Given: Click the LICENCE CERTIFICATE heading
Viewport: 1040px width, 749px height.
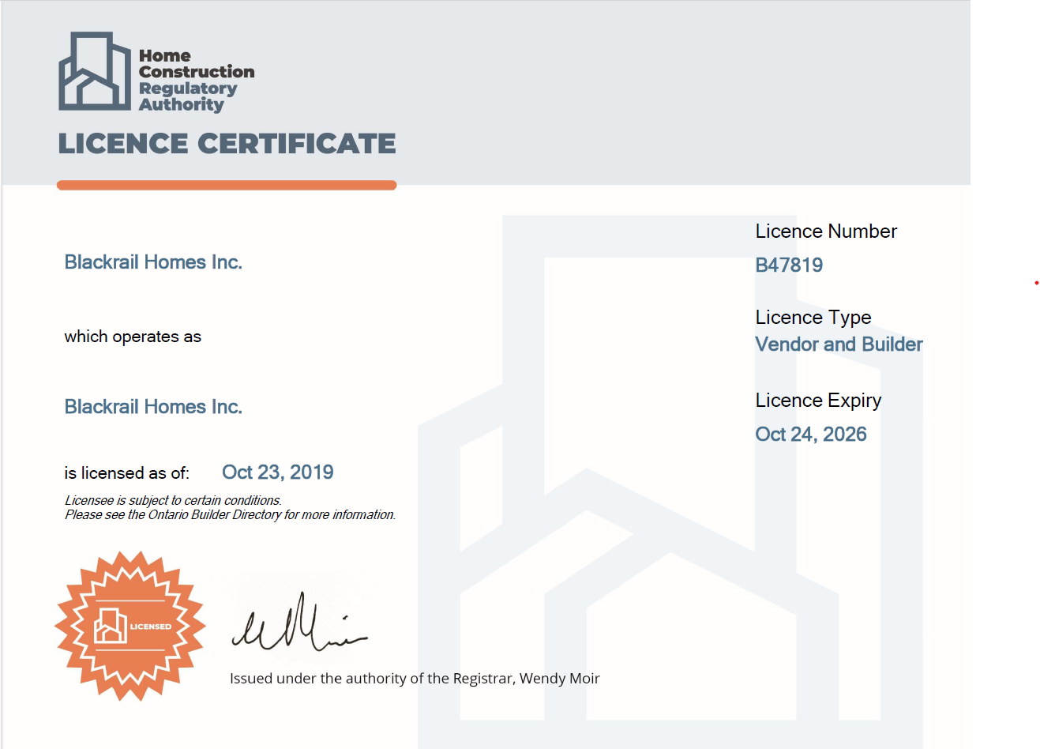Looking at the screenshot, I should [227, 144].
